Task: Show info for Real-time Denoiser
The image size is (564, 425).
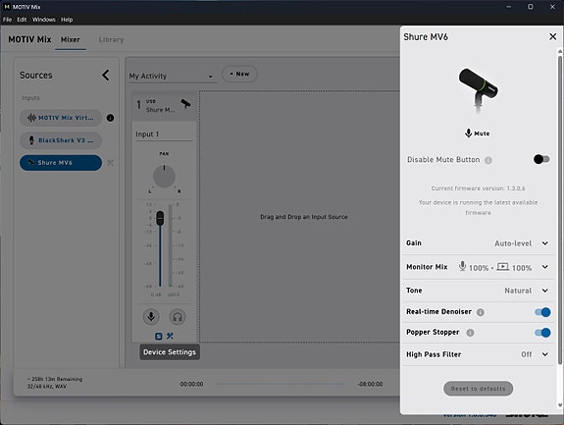Action: 481,312
